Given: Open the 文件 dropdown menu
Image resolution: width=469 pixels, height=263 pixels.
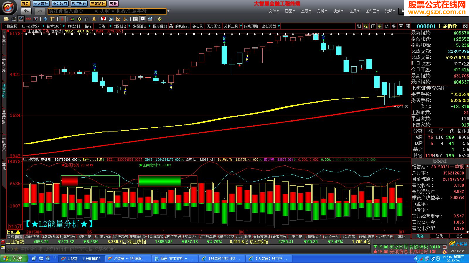Looking at the screenshot, I should click(274, 11).
